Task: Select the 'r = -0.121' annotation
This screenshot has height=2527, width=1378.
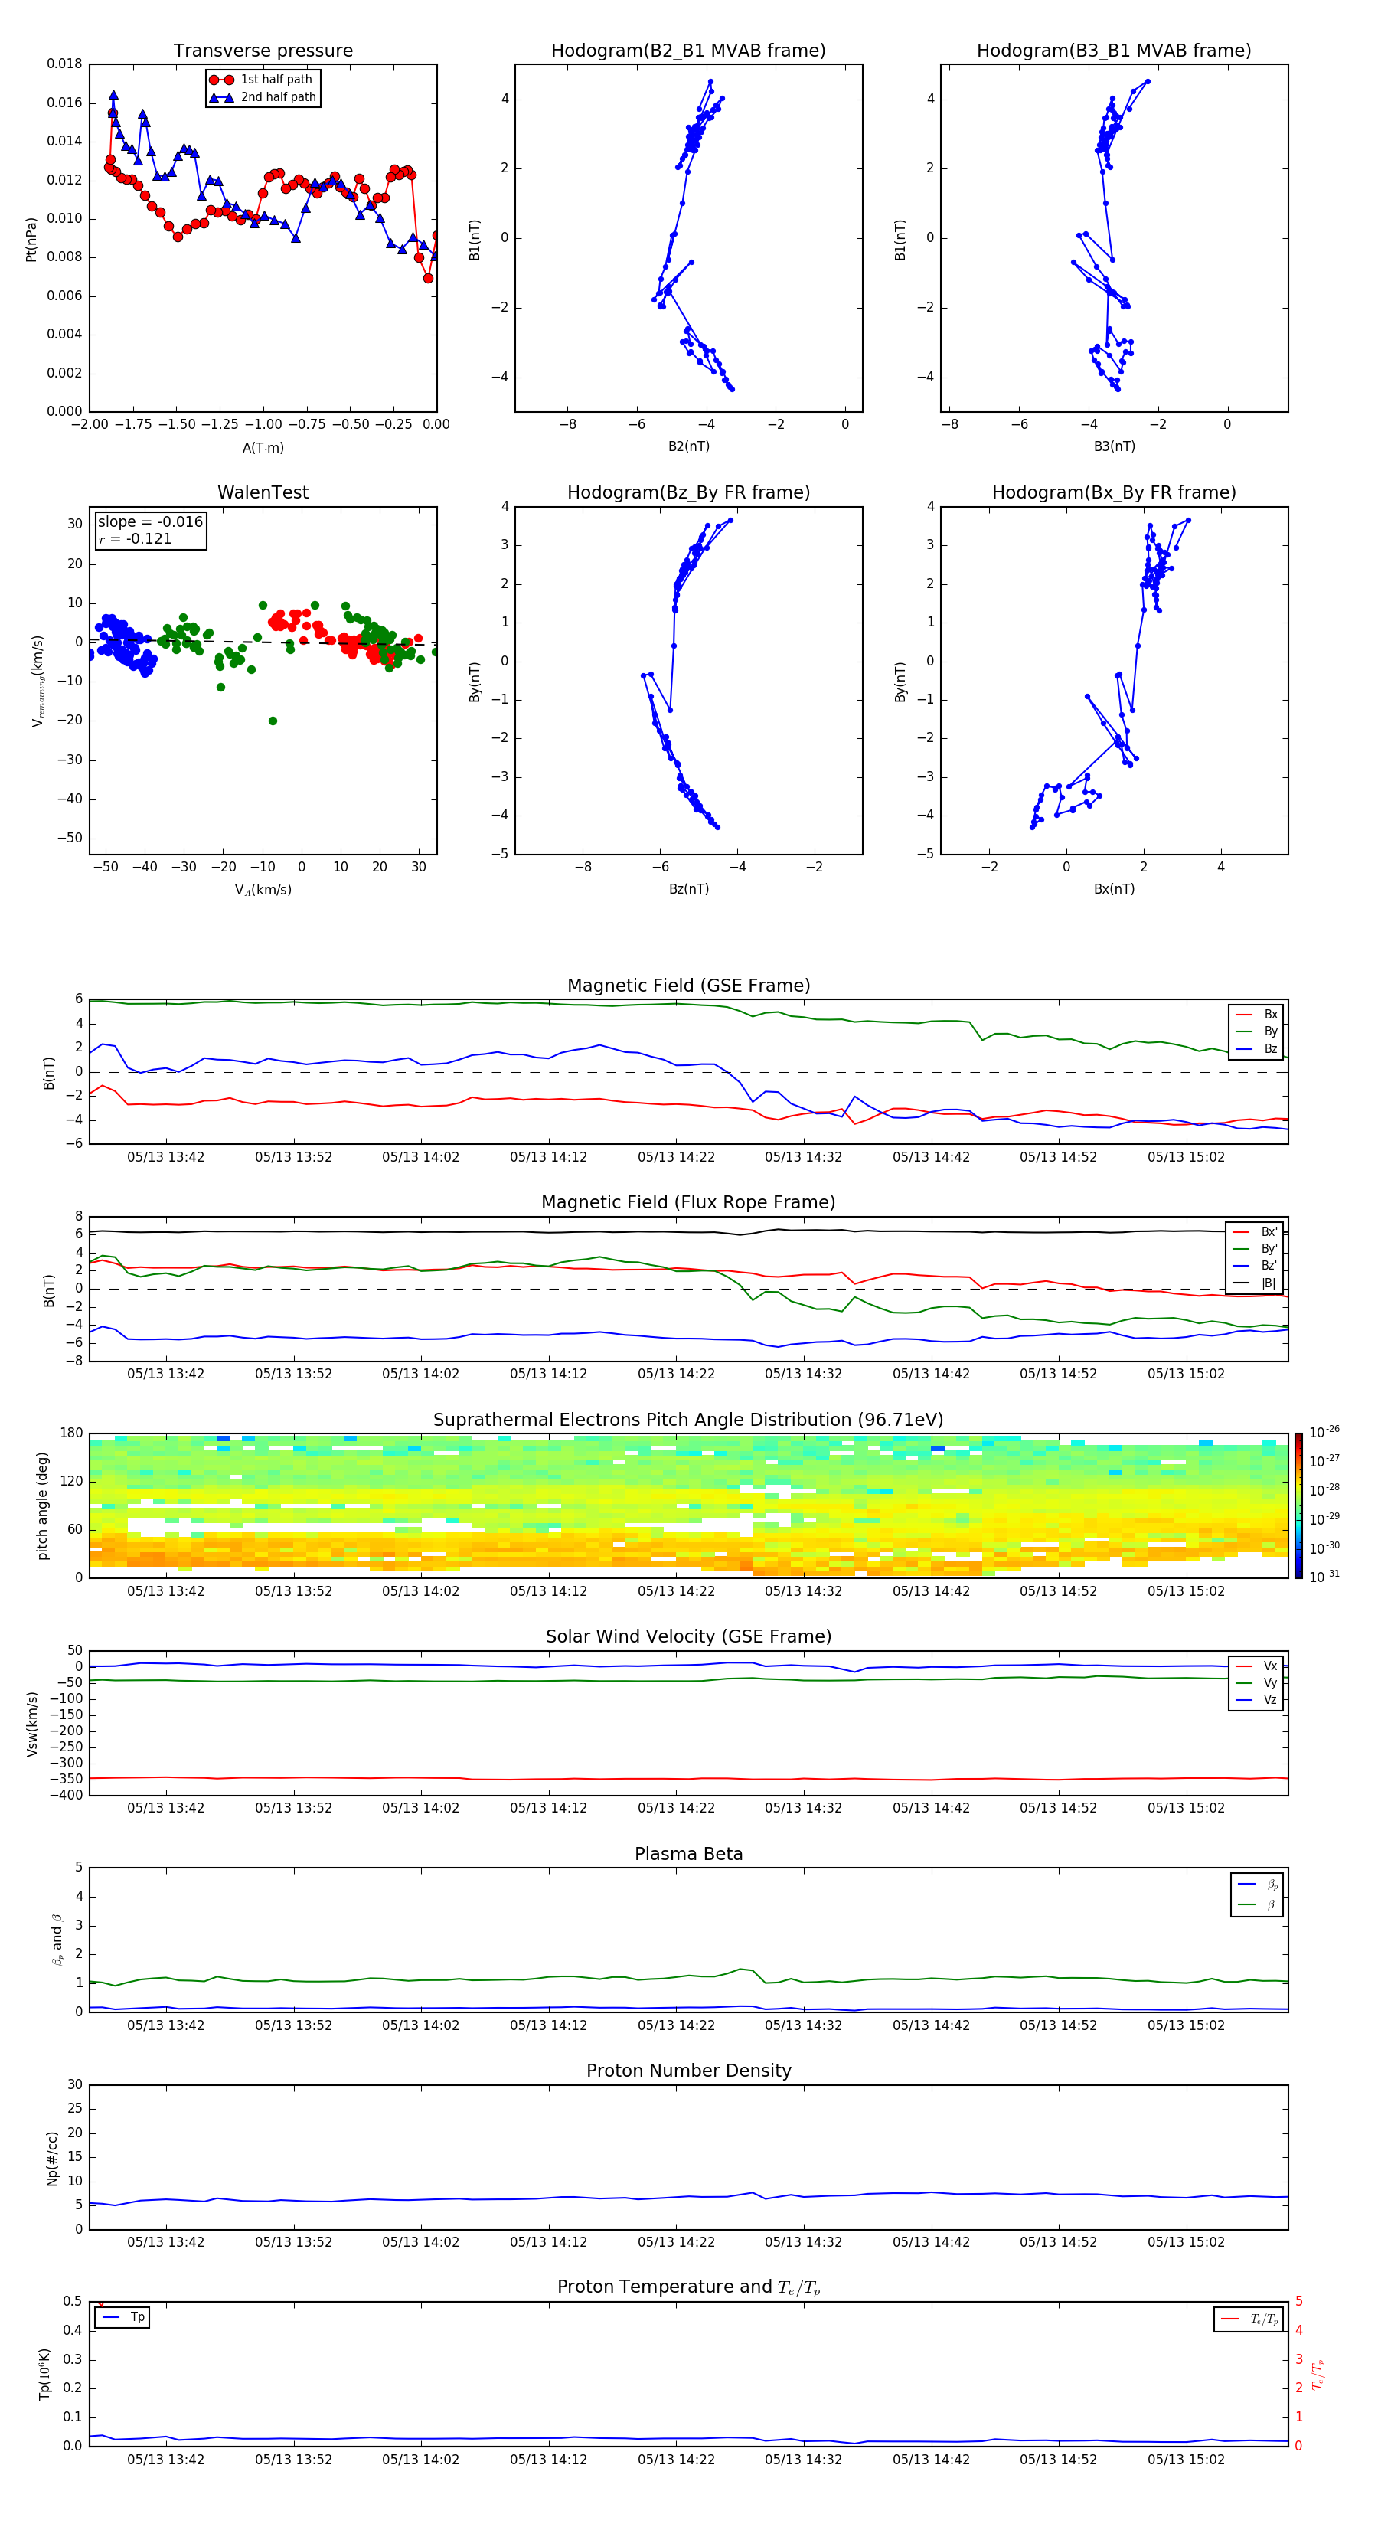Action: point(136,538)
